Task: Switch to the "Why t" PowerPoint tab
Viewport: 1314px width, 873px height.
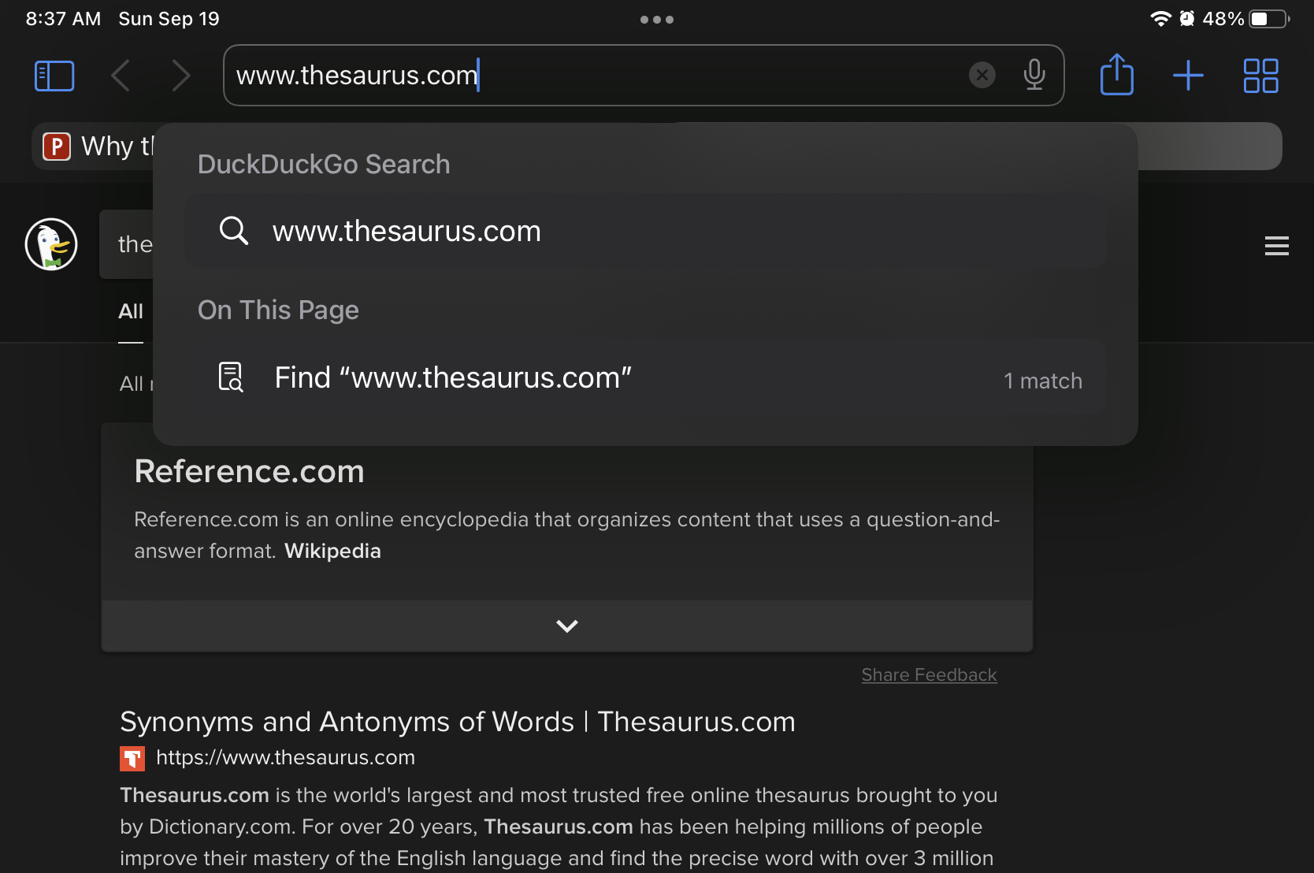Action: [x=95, y=146]
